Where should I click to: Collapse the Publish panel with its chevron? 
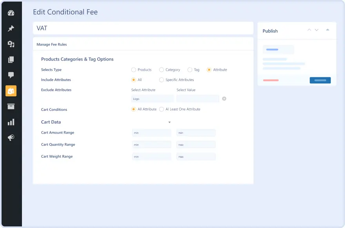coord(328,29)
